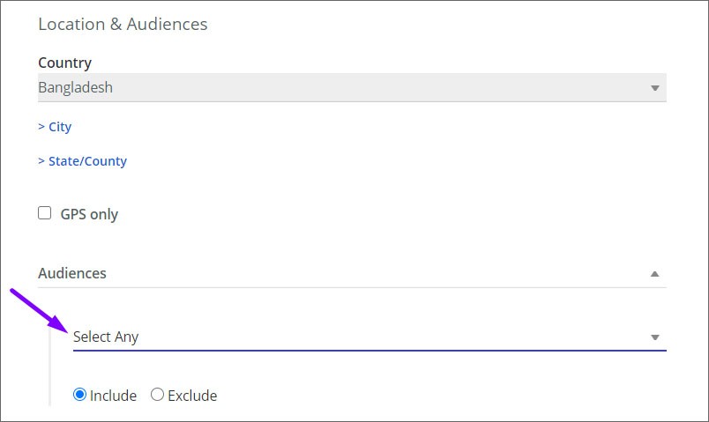Click the GPS only label text

click(x=89, y=214)
